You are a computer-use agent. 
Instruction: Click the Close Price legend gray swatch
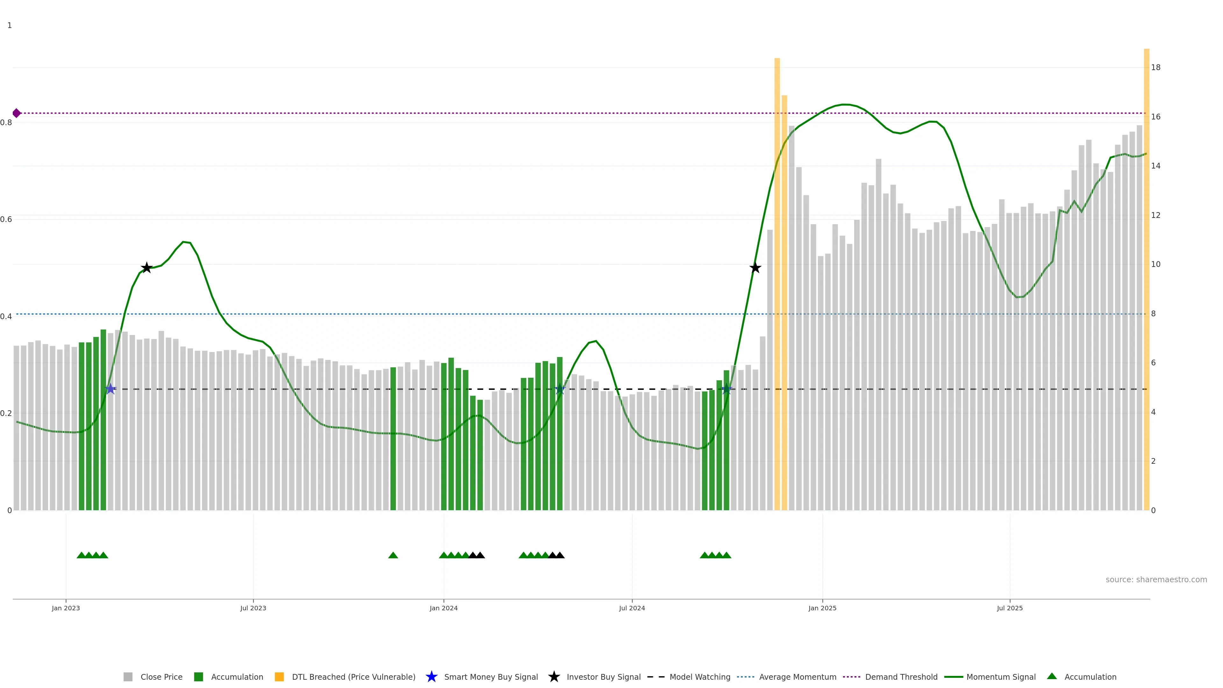coord(128,677)
